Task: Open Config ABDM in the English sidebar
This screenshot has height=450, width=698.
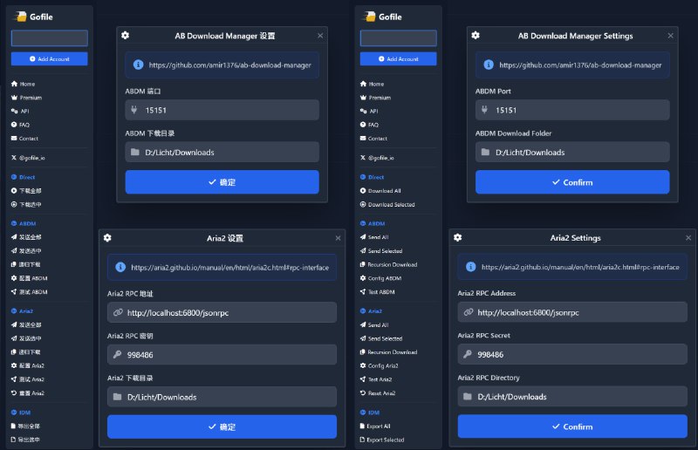Action: (x=380, y=278)
